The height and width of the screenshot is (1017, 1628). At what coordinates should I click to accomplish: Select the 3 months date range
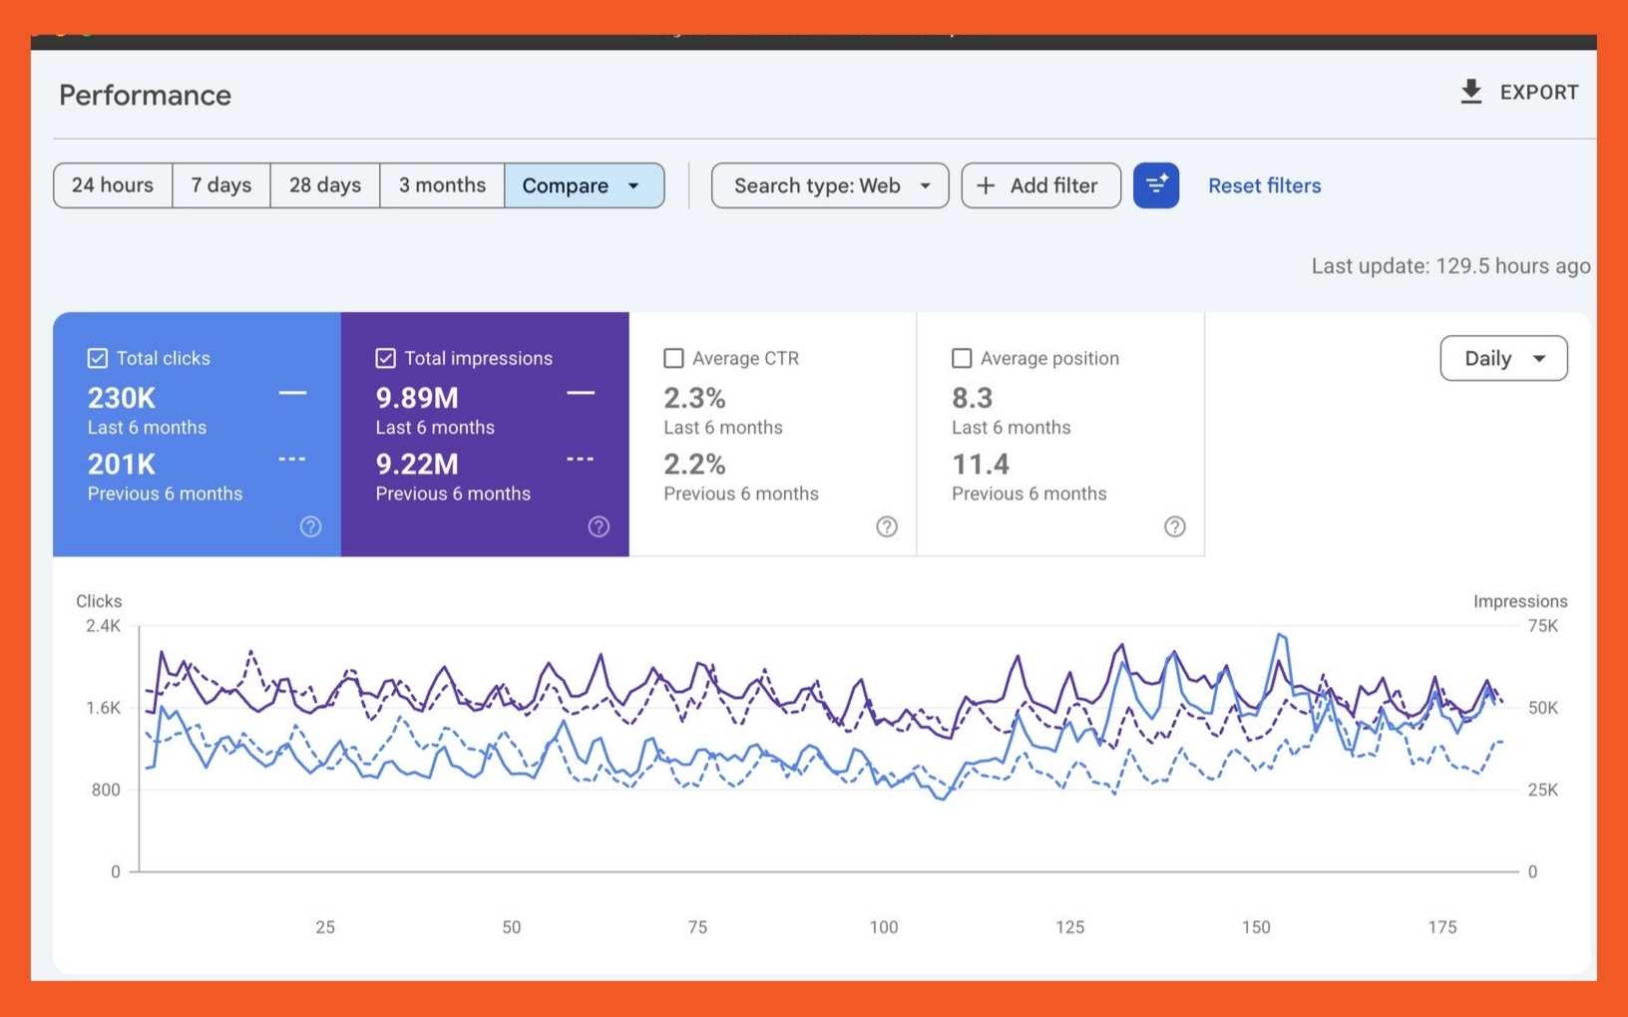click(x=442, y=185)
